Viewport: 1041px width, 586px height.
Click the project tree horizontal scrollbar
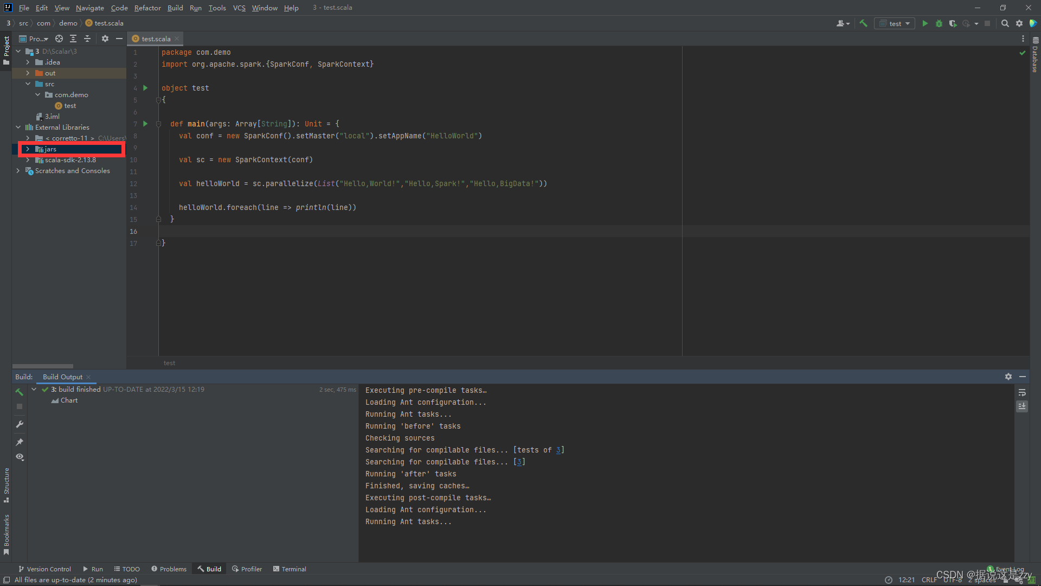(x=42, y=366)
